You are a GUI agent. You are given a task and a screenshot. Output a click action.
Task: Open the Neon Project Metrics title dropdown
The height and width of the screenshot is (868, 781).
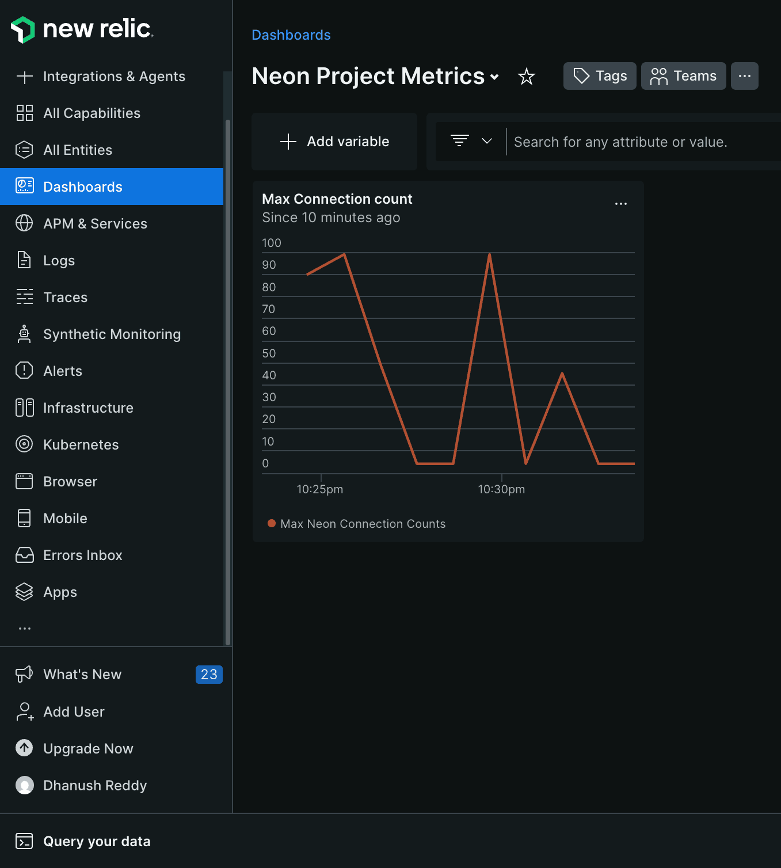(495, 77)
